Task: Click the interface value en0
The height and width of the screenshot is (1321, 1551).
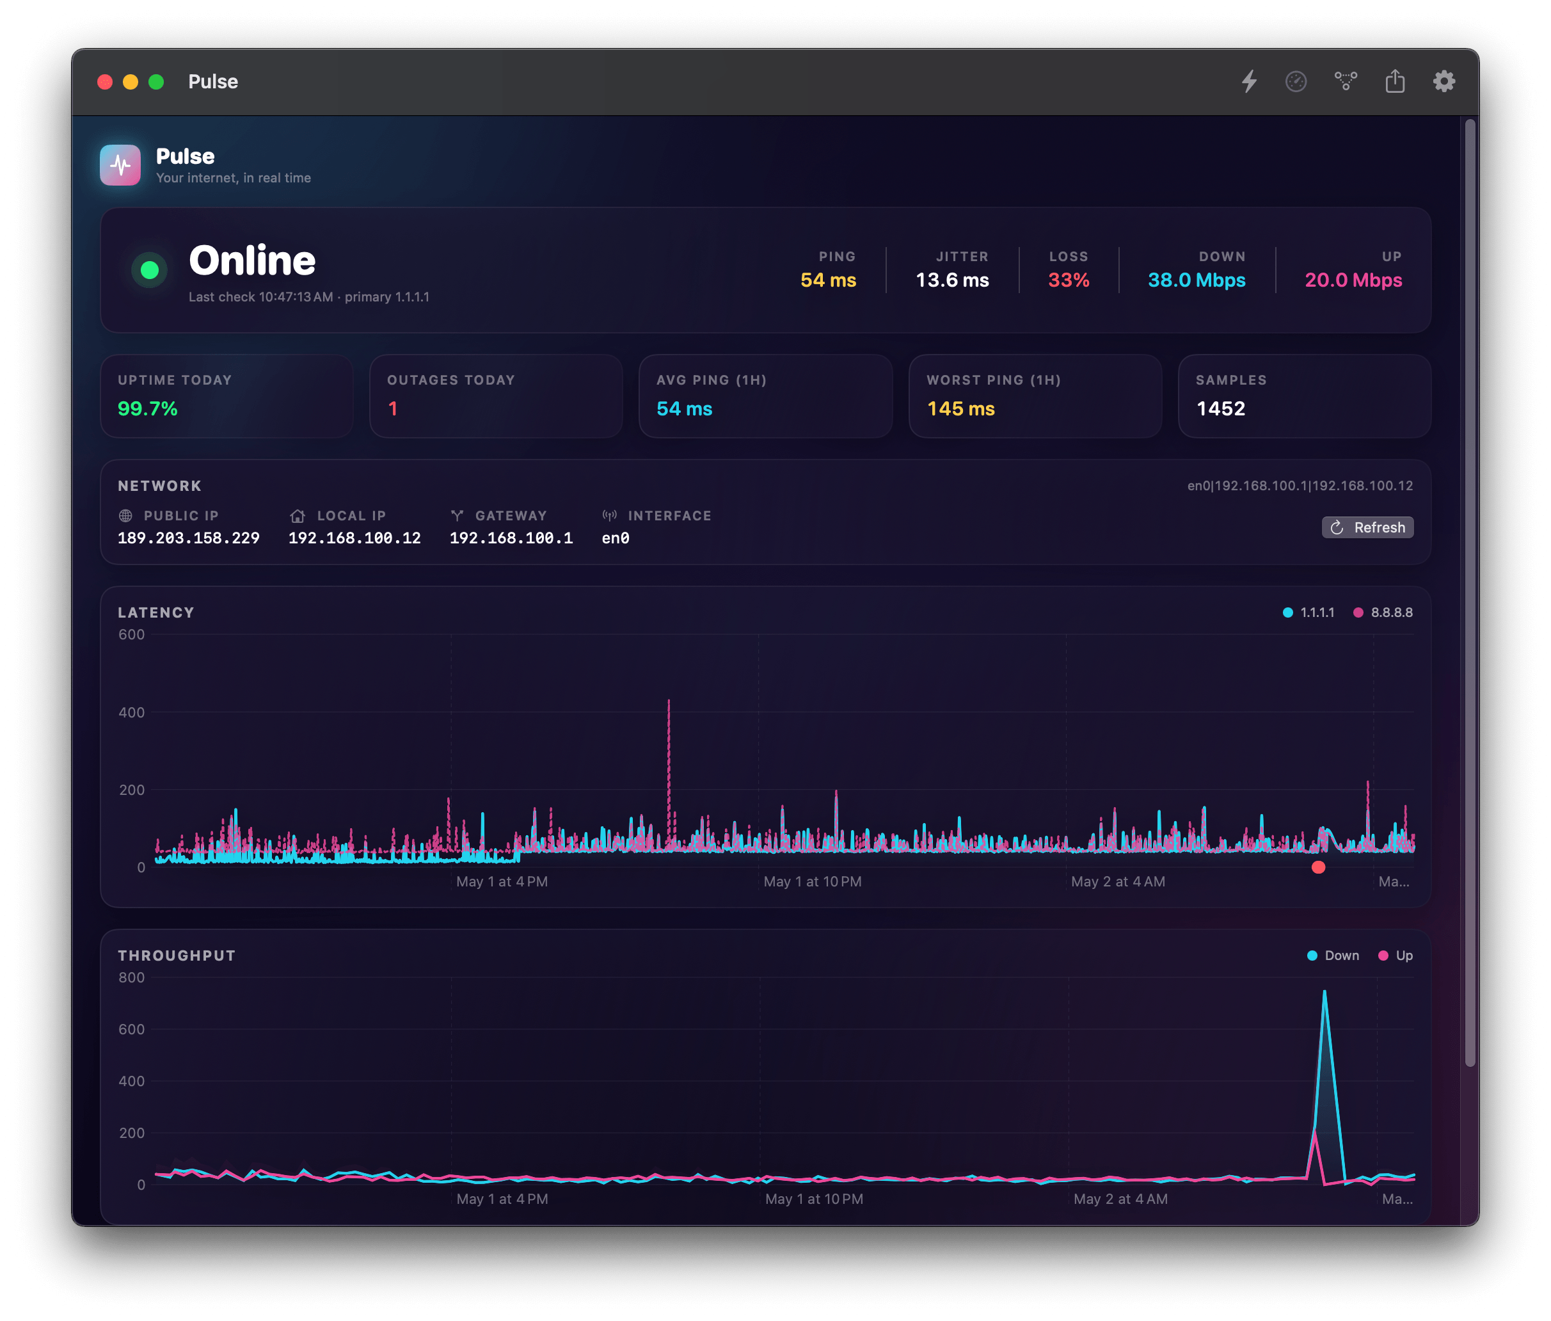Action: (x=616, y=538)
